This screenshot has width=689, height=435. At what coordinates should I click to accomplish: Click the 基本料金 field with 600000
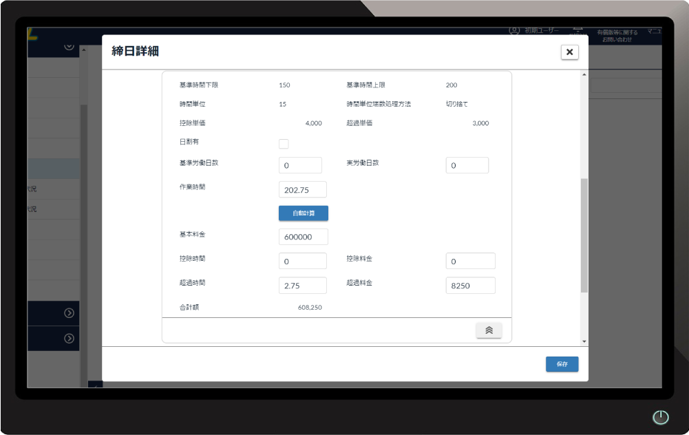303,237
